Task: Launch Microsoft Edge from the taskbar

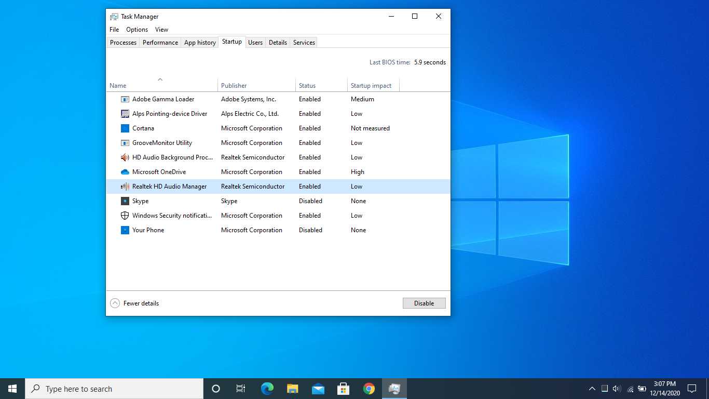Action: (x=267, y=389)
